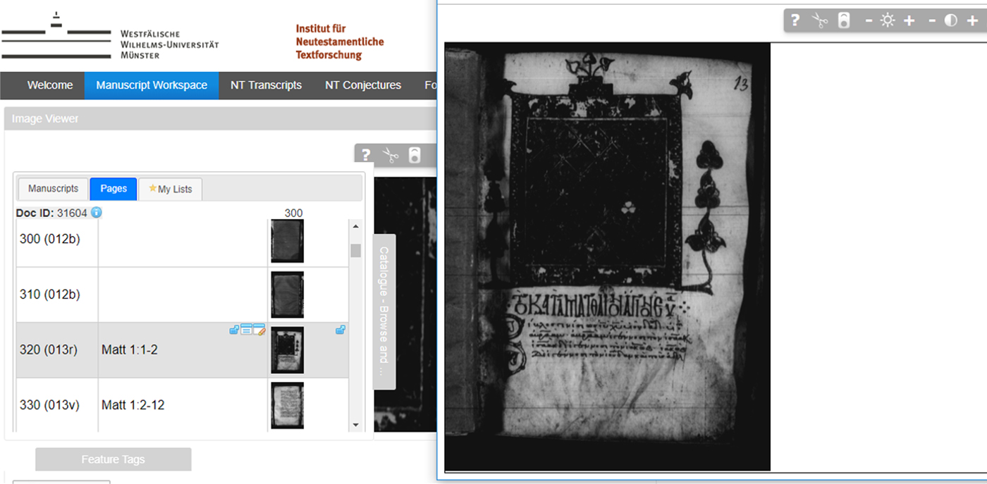Click the Feature Tags button
The width and height of the screenshot is (987, 484).
113,459
